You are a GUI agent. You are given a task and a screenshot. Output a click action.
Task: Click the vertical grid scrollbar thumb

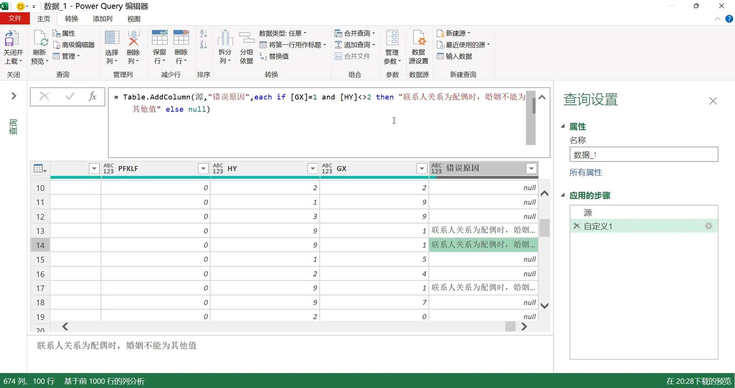tap(544, 227)
